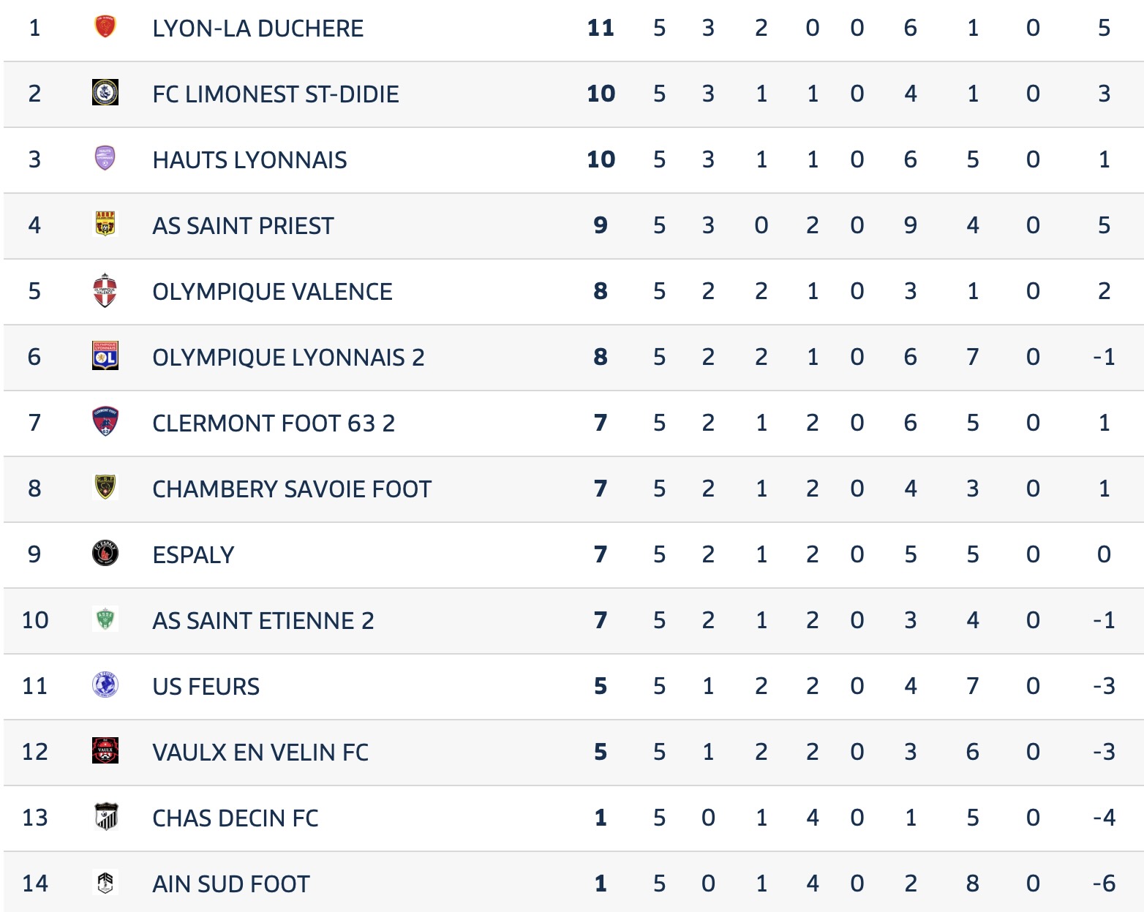Click the Vaulx En Velin FC crest
Image resolution: width=1144 pixels, height=912 pixels.
coord(105,751)
